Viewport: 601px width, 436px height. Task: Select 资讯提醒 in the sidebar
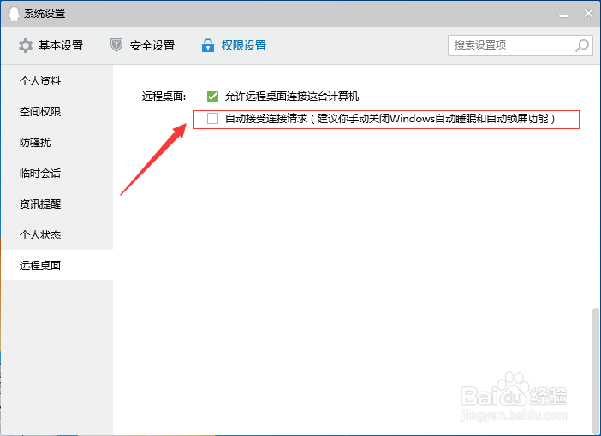[x=57, y=203]
